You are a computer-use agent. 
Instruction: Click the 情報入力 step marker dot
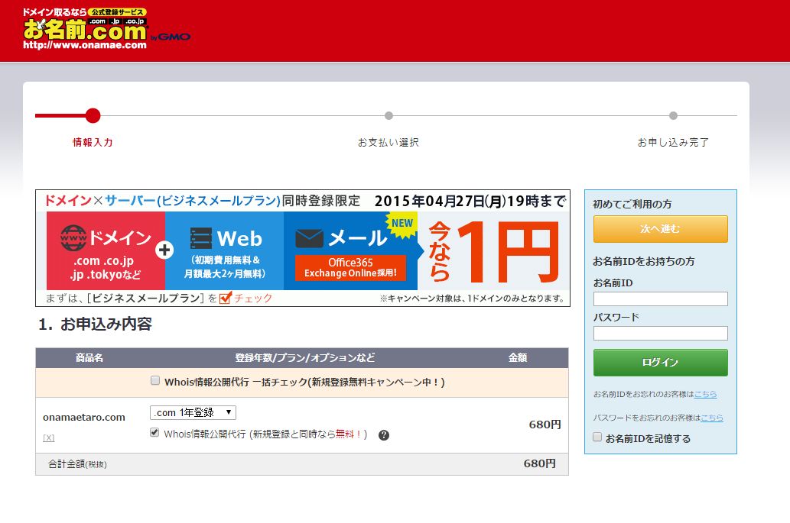click(x=93, y=115)
